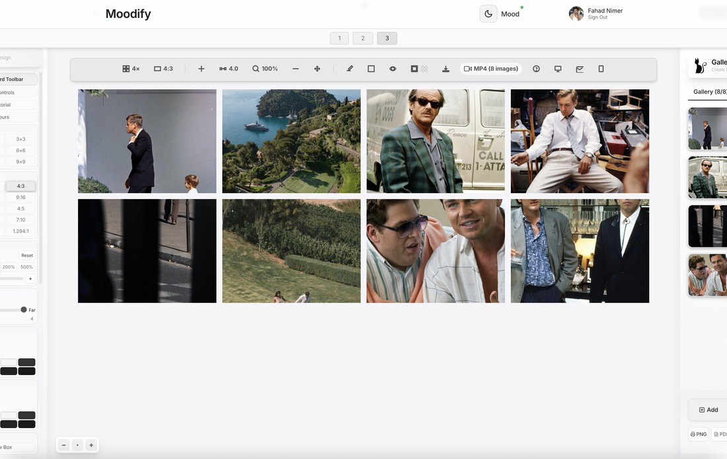727x459 pixels.
Task: Select the 6×6 grid option
Action: [x=20, y=150]
